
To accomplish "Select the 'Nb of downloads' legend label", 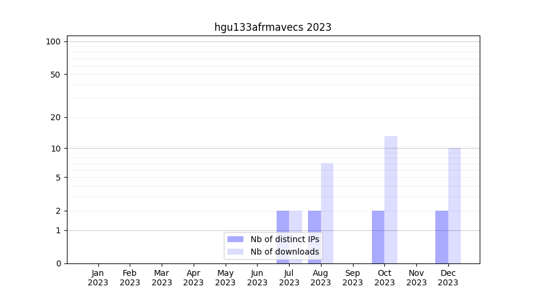I will click(x=284, y=252).
